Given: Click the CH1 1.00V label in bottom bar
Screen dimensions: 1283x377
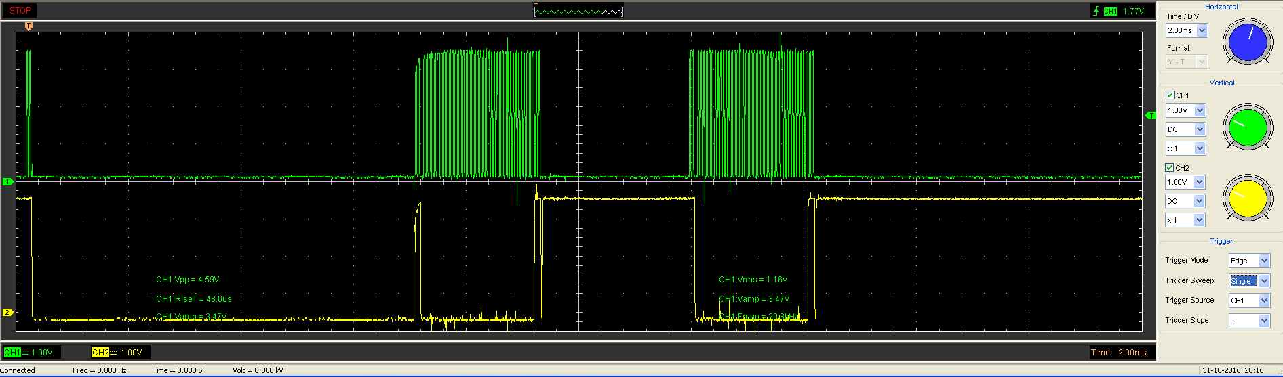Looking at the screenshot, I should pyautogui.click(x=31, y=352).
